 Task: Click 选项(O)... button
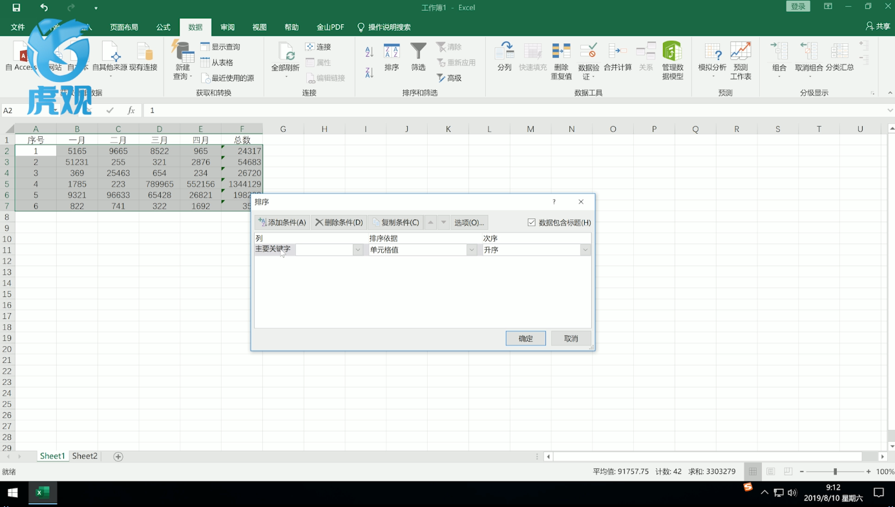[x=469, y=222]
